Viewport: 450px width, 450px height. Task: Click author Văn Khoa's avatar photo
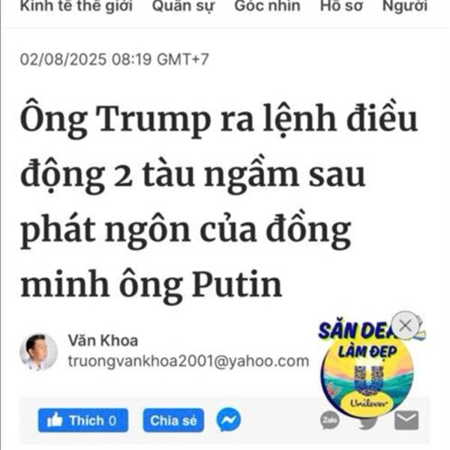coord(39,352)
